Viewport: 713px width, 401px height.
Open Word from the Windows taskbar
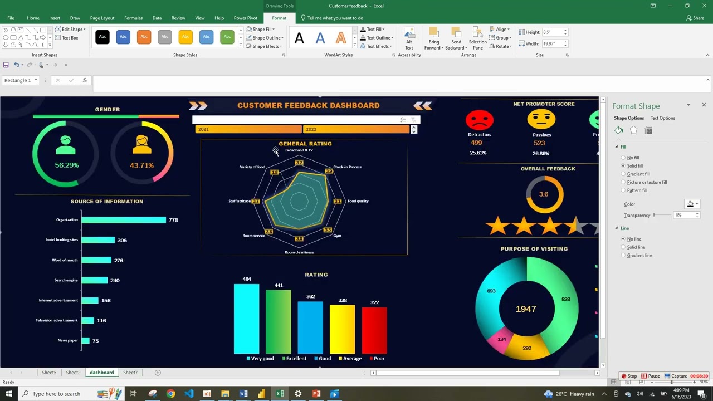[243, 394]
